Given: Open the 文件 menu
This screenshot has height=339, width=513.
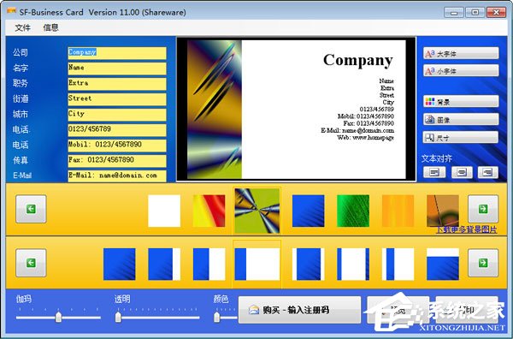Looking at the screenshot, I should [x=22, y=28].
